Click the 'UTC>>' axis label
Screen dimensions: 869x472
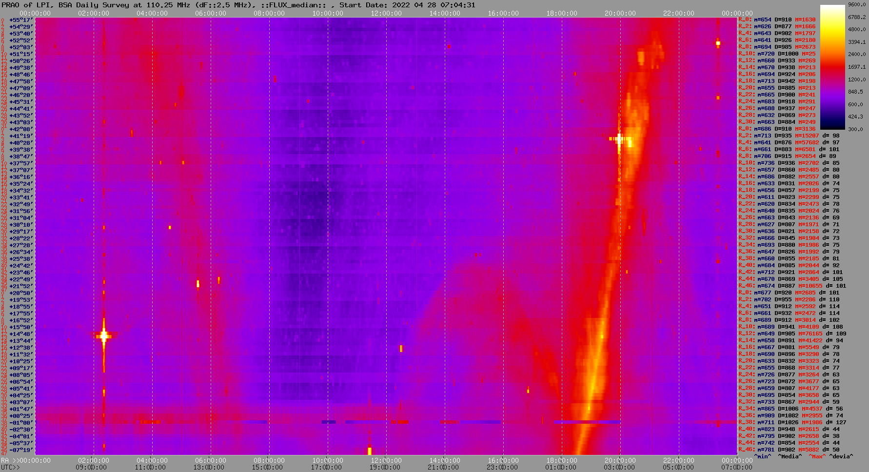coord(10,467)
